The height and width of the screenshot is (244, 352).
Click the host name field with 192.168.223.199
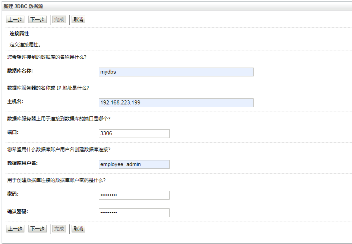176,103
